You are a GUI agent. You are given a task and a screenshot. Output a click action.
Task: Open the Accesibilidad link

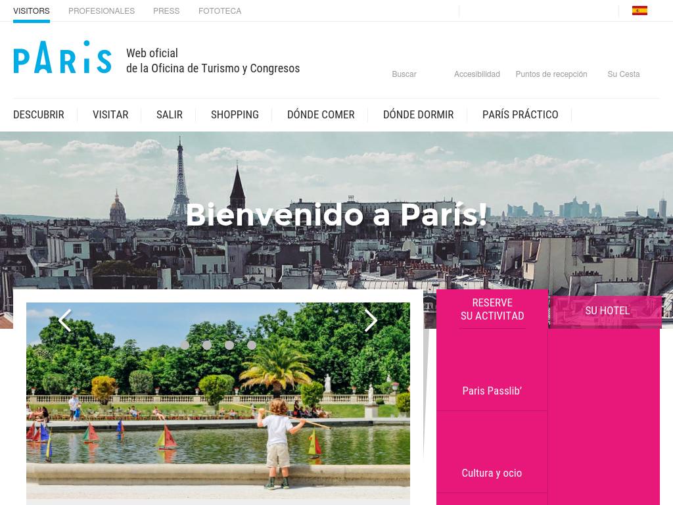477,74
